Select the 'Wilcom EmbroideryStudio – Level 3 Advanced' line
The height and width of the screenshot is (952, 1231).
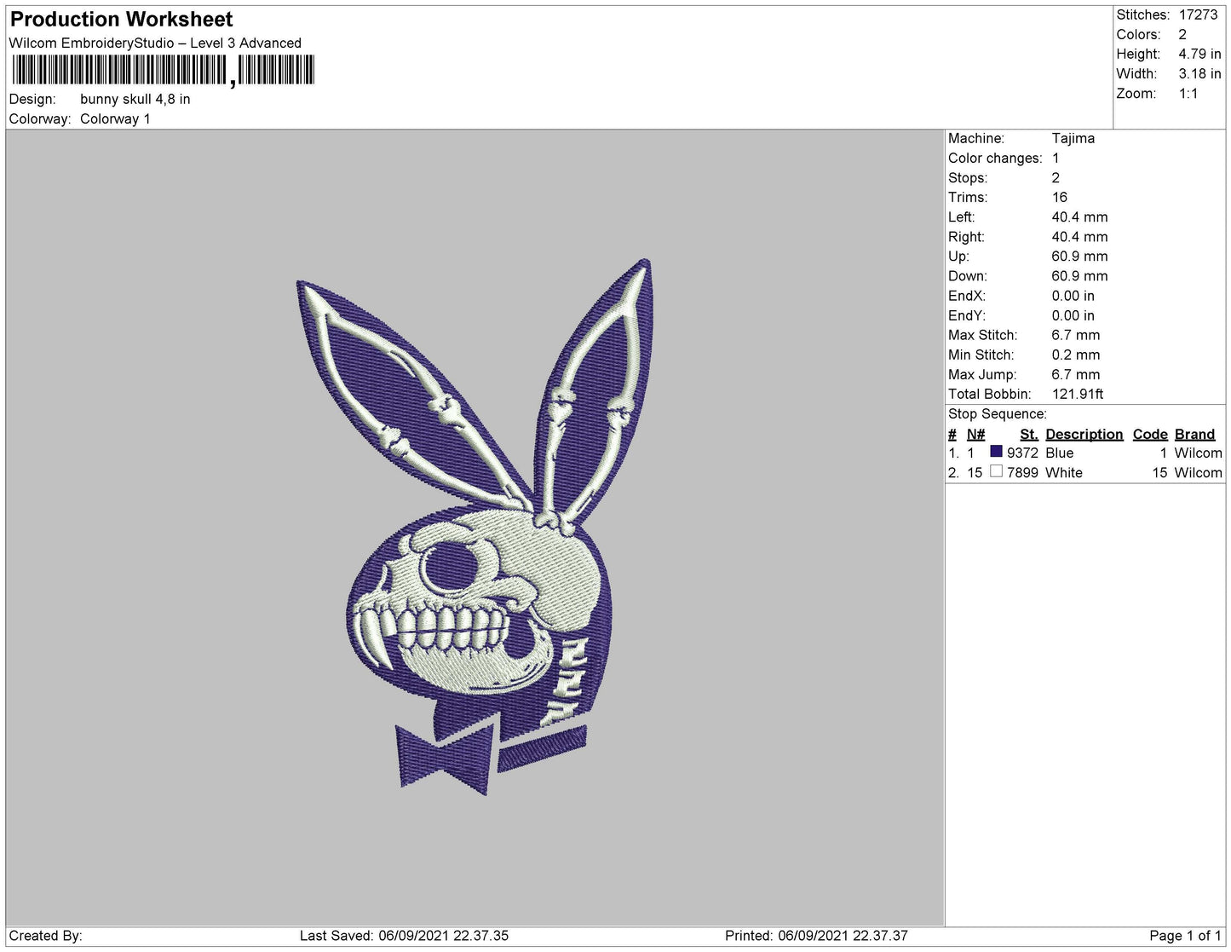point(155,43)
